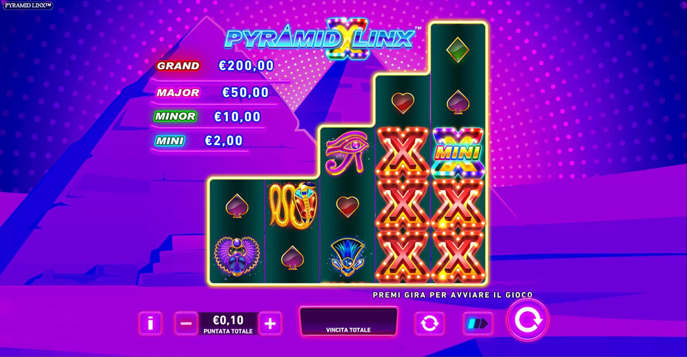The width and height of the screenshot is (687, 357).
Task: Click the large spin button
Action: click(527, 320)
